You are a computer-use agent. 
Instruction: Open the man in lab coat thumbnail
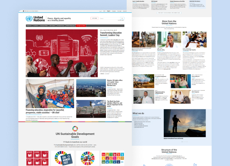[144, 97]
